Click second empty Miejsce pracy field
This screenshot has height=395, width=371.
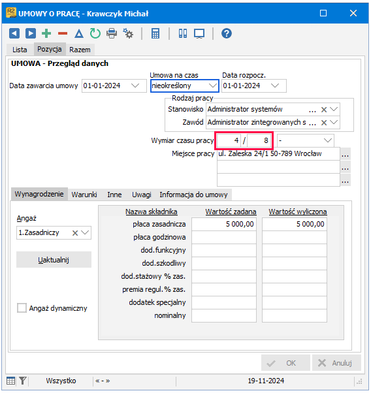(x=278, y=167)
